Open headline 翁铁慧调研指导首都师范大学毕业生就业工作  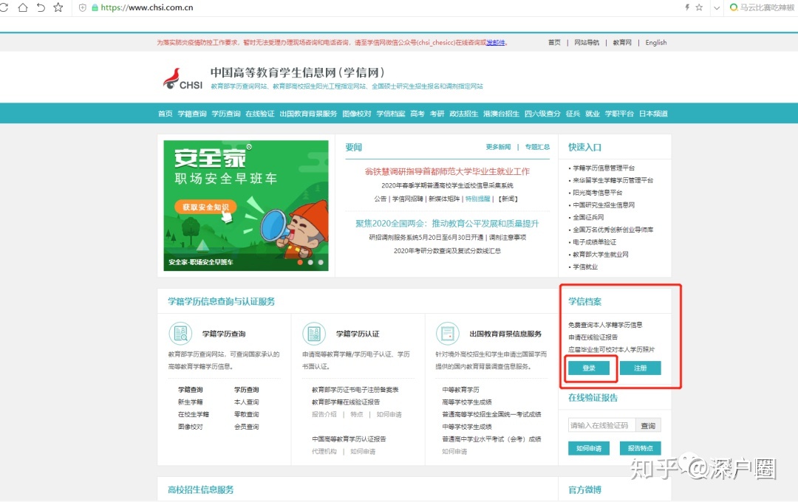(x=447, y=171)
